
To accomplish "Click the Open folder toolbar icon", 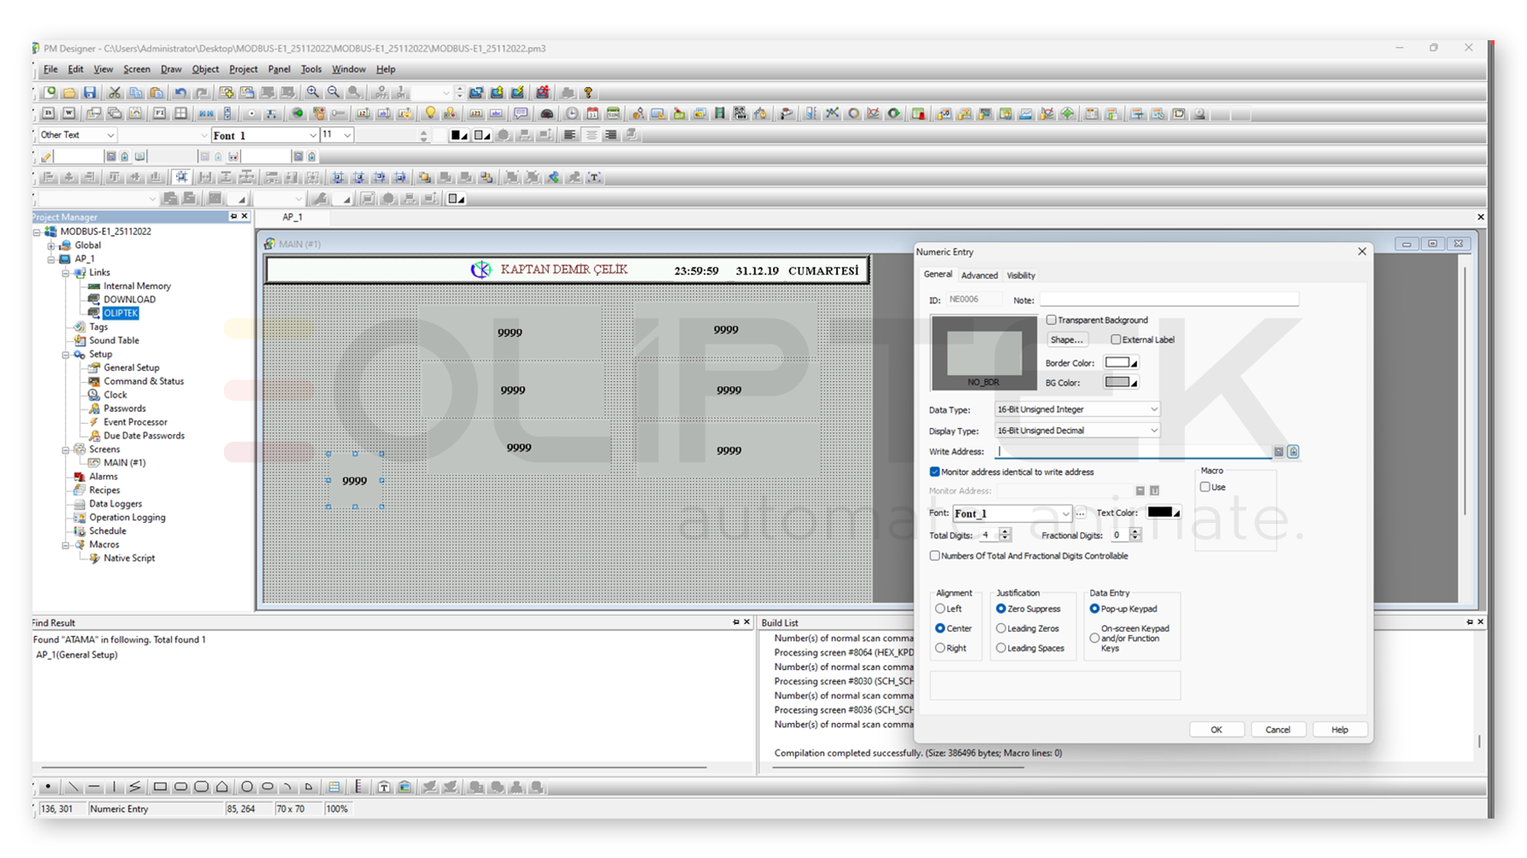I will tap(69, 92).
